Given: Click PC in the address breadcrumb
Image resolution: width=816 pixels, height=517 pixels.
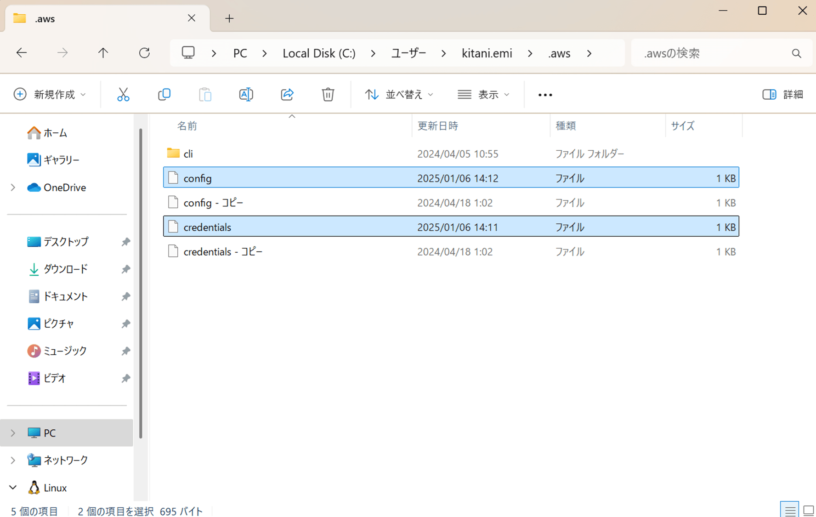Looking at the screenshot, I should tap(240, 53).
